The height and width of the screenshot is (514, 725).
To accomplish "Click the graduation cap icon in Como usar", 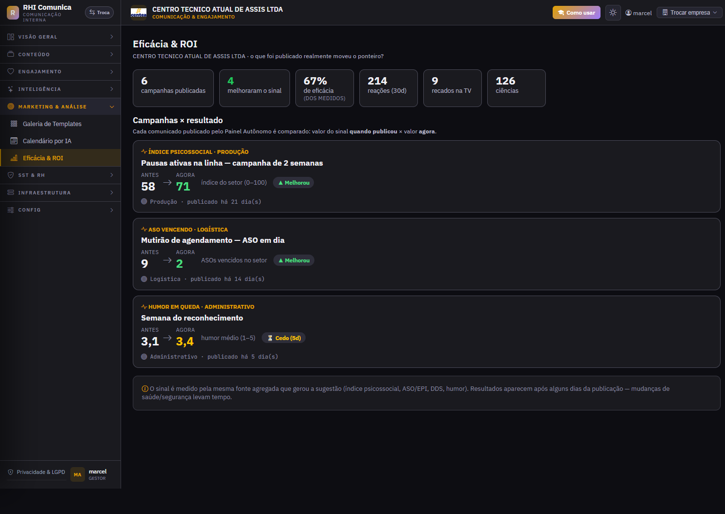I will [x=561, y=13].
